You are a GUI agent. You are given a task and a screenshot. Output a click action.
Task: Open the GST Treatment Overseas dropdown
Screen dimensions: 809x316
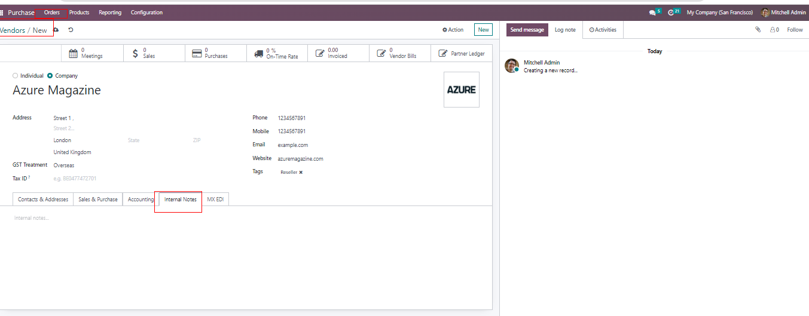[90, 165]
